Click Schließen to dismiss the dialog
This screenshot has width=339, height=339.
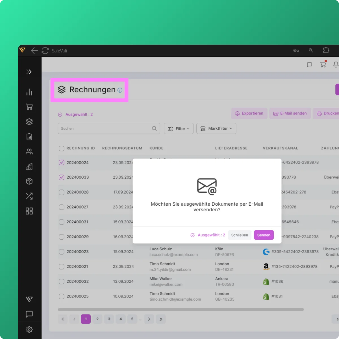pos(239,235)
